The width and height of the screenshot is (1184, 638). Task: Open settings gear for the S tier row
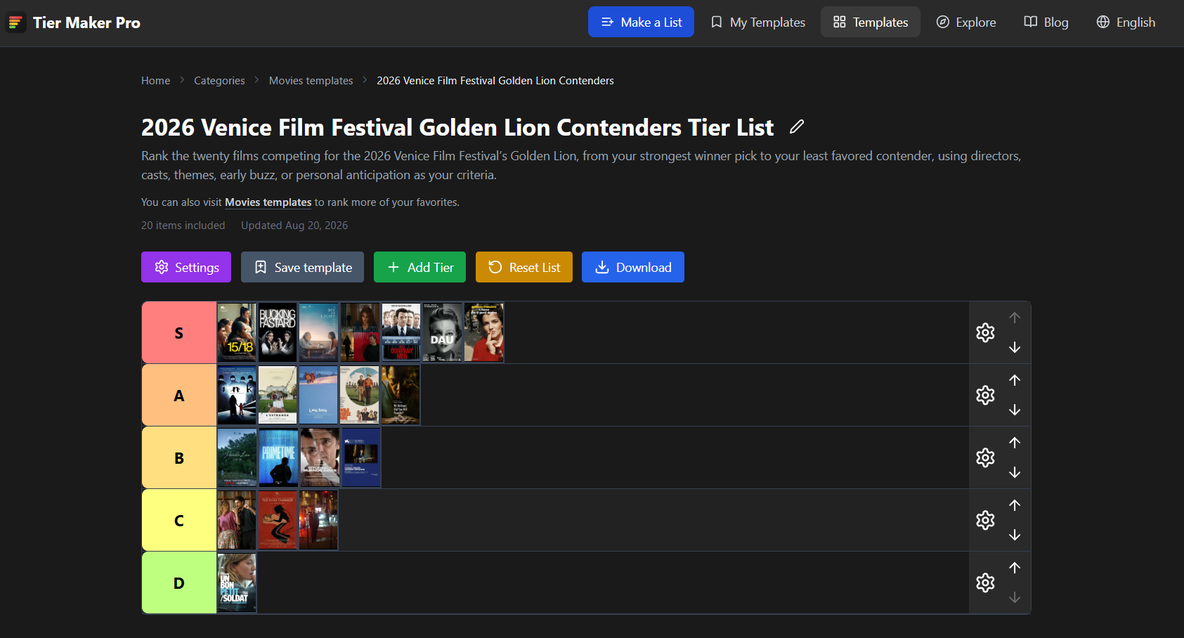pos(985,332)
